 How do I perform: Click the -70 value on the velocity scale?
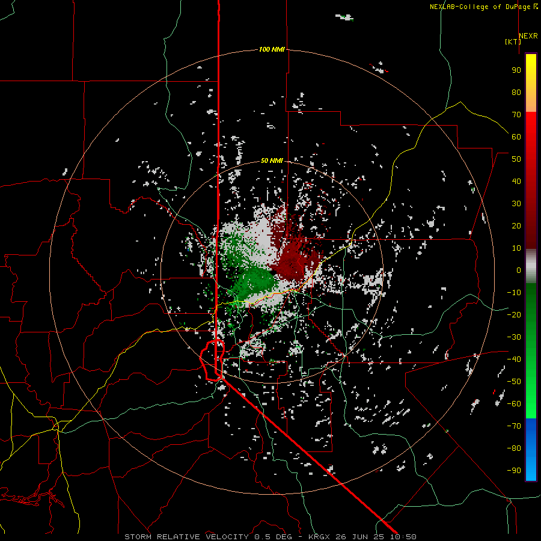coord(514,426)
